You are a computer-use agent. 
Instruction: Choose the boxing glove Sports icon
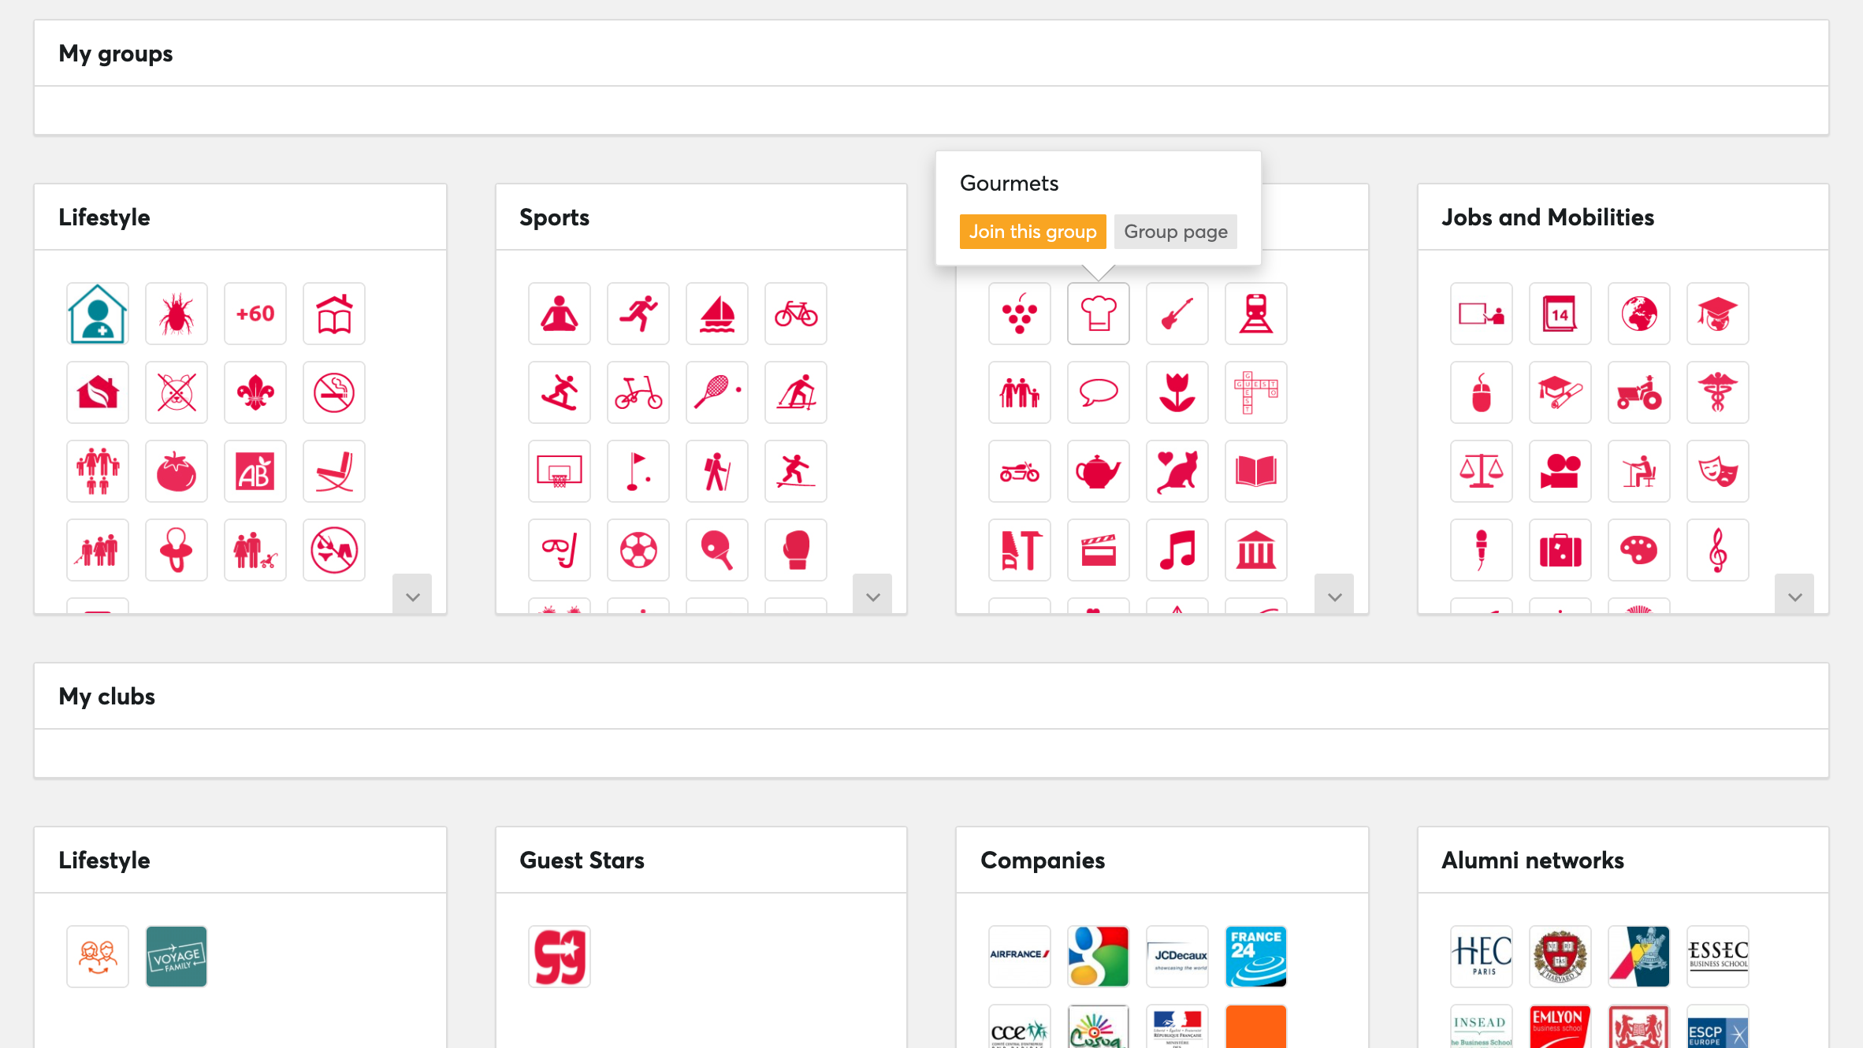(796, 550)
